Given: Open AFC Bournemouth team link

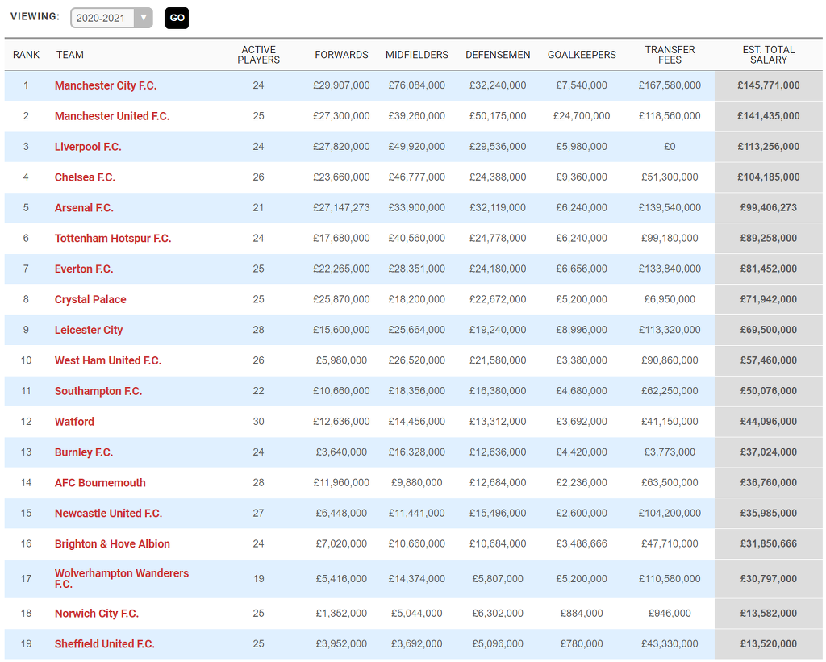Looking at the screenshot, I should [100, 482].
